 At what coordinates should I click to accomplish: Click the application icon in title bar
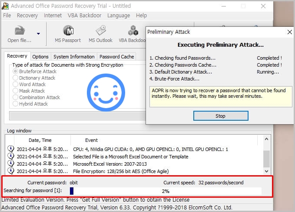click(5, 6)
